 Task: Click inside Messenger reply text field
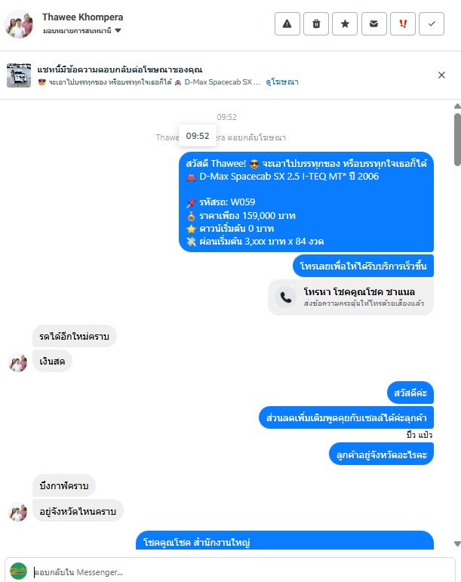241,572
